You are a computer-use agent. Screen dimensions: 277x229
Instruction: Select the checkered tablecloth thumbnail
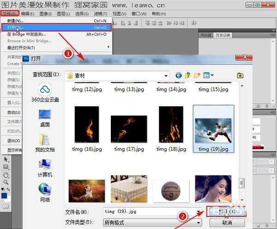point(129,189)
